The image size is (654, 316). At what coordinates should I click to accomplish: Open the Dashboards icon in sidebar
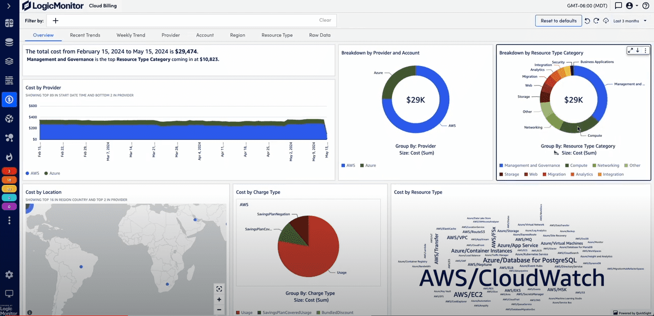(x=9, y=23)
